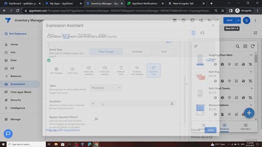Go to the Data section
The width and height of the screenshot is (262, 147).
(14, 60)
